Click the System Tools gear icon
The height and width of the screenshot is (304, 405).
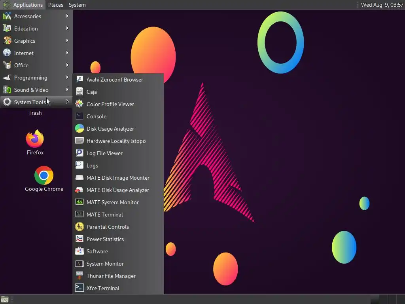point(7,102)
